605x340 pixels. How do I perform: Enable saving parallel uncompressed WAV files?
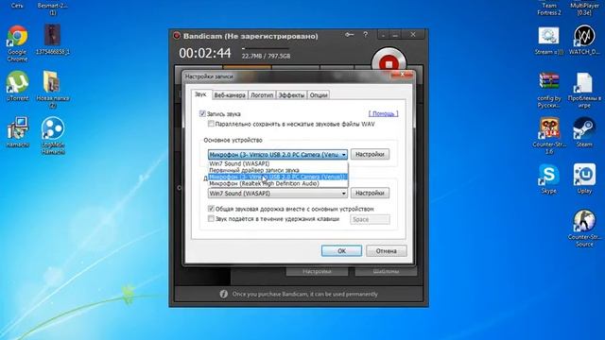(x=211, y=124)
